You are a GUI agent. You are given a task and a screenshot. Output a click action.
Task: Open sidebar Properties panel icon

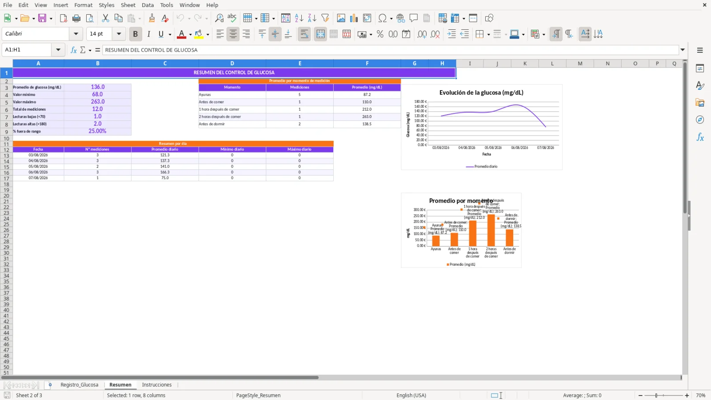700,68
